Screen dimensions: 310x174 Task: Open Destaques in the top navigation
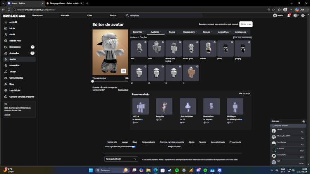click(37, 16)
